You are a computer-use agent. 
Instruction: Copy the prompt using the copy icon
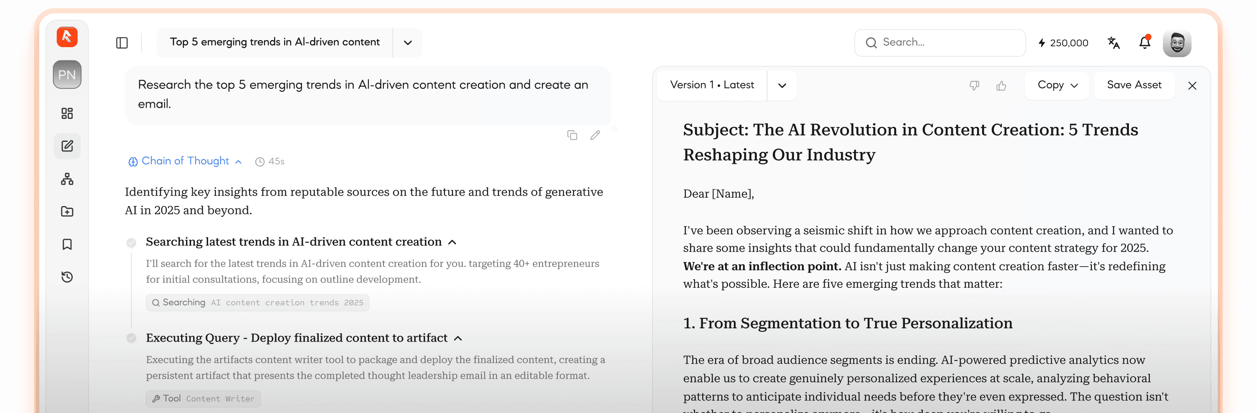click(572, 135)
